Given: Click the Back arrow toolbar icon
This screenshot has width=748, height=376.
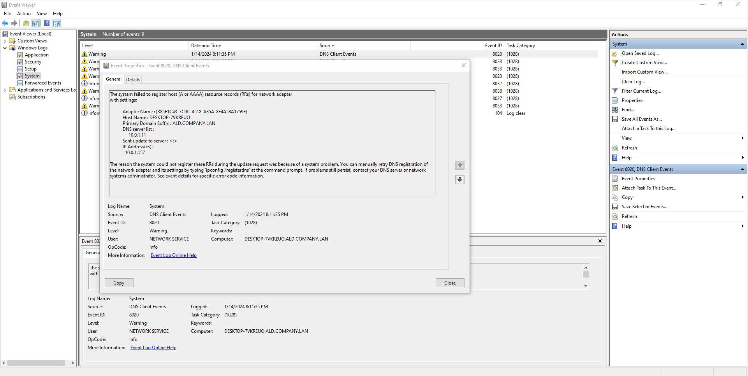Looking at the screenshot, I should 5,23.
